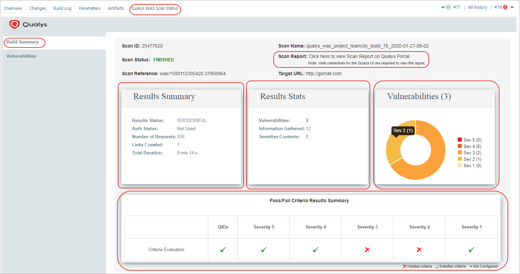Click Number of Requests value 335
The width and height of the screenshot is (520, 274).
click(181, 136)
